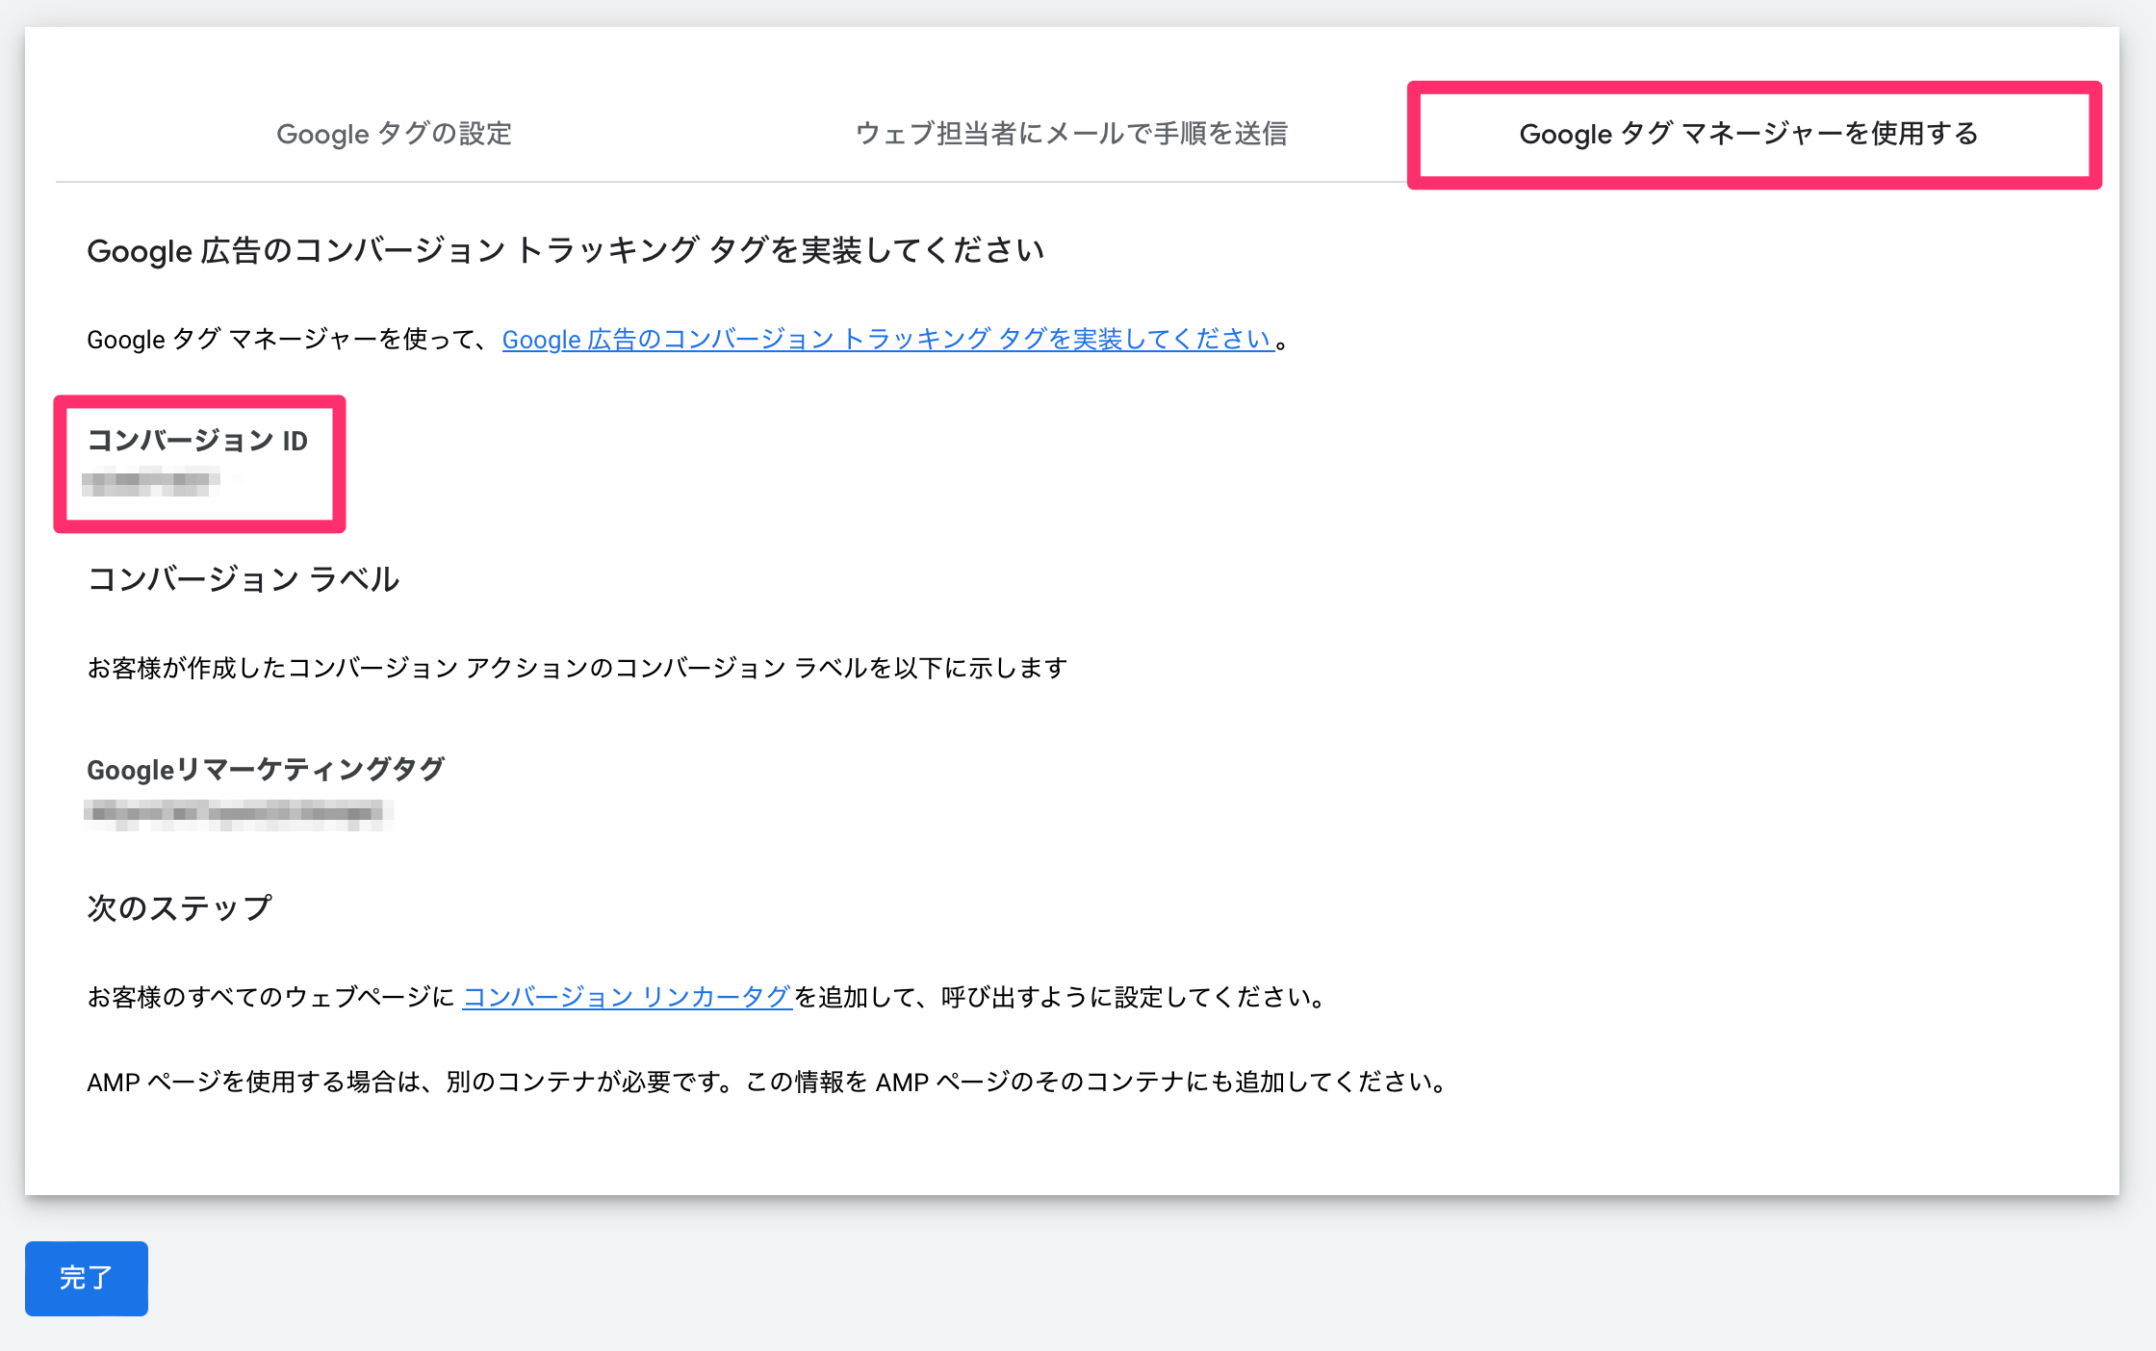The height and width of the screenshot is (1351, 2156).
Task: Click the コンバージョン ラベル heading
Action: tap(243, 579)
